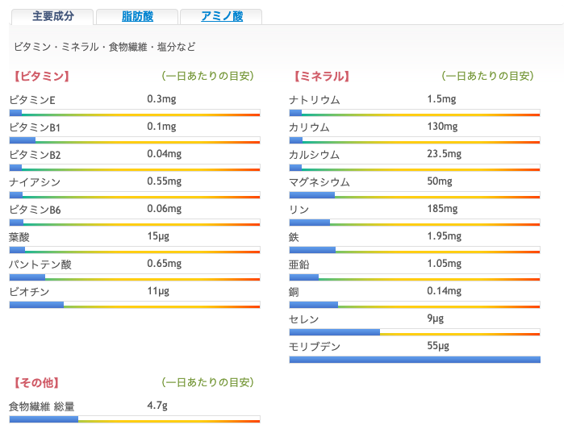The height and width of the screenshot is (429, 572).
Task: Click the 【ミネラル】 section heading
Action: coord(322,76)
